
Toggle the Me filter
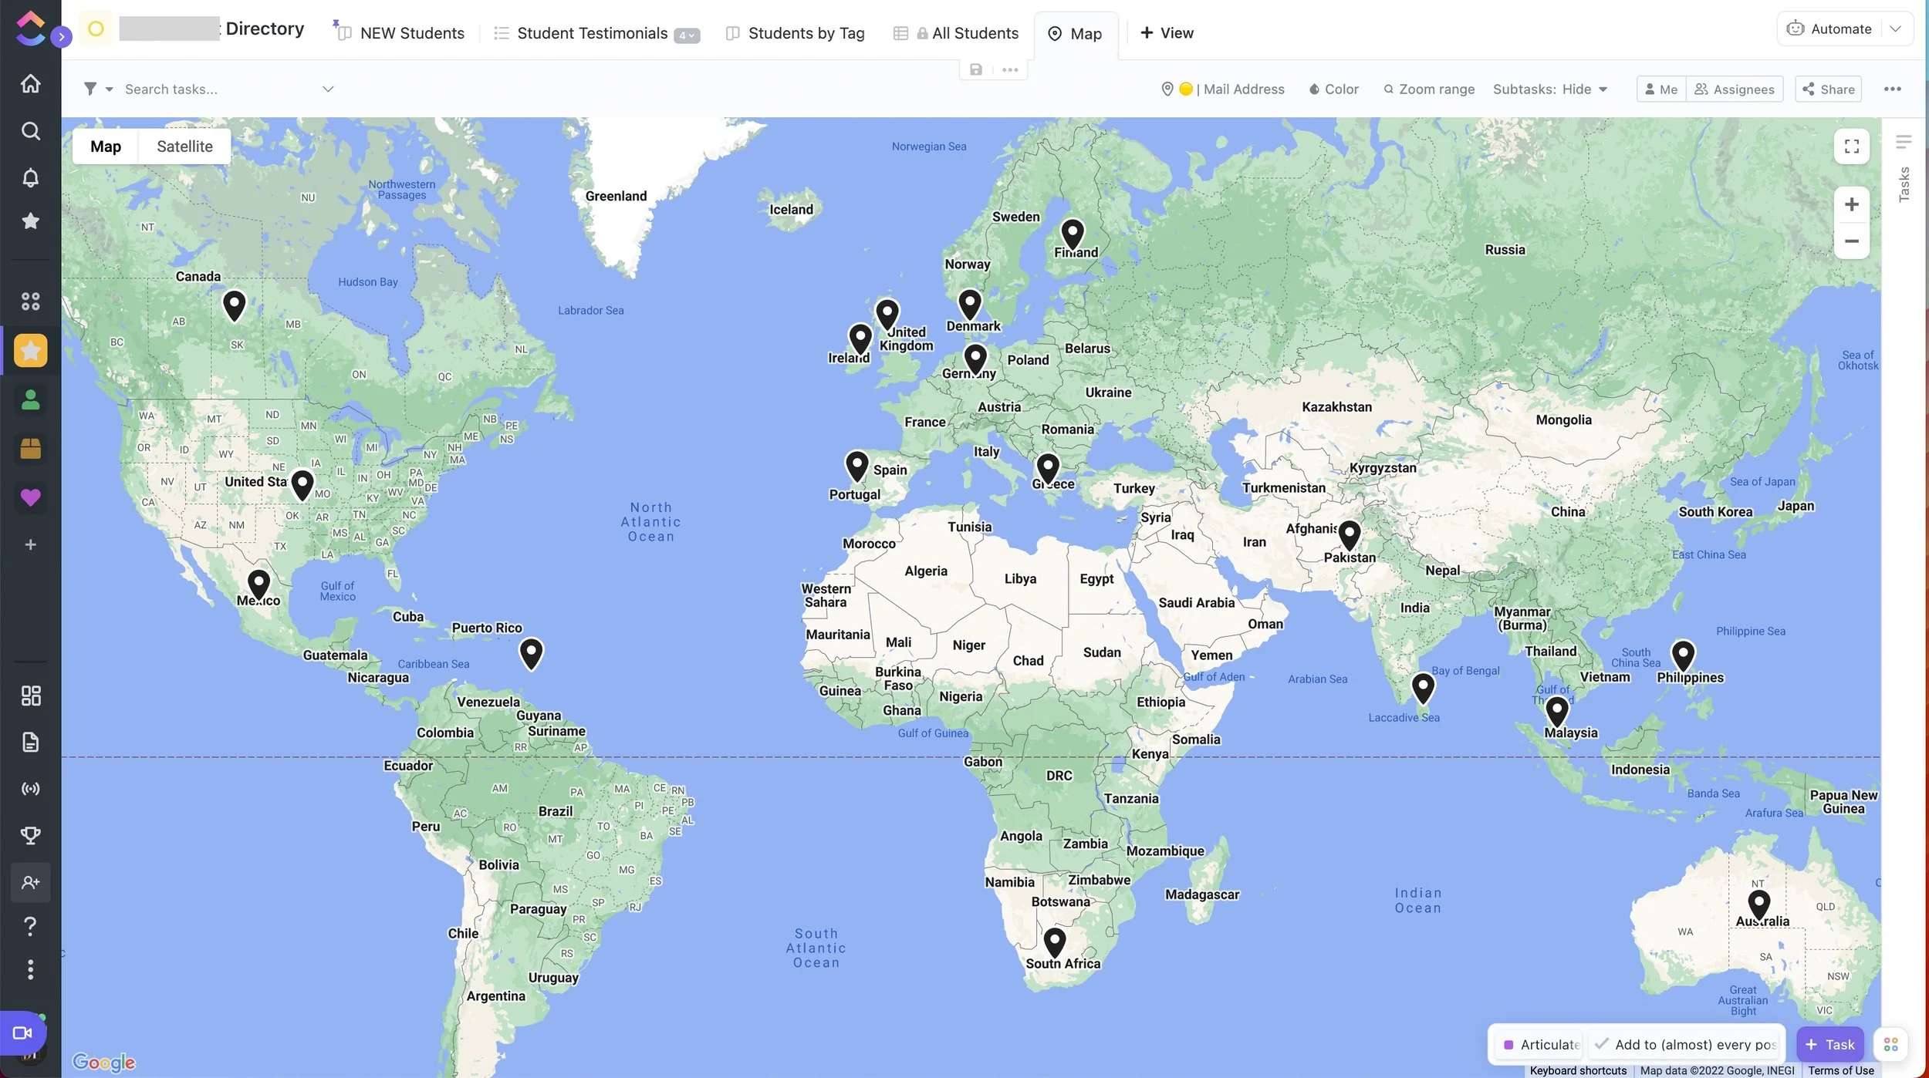pos(1660,89)
